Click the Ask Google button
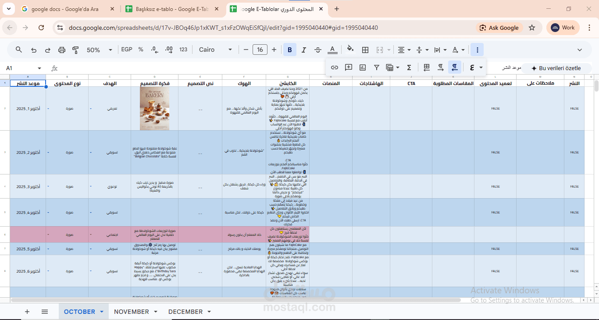The width and height of the screenshot is (599, 320). [499, 28]
